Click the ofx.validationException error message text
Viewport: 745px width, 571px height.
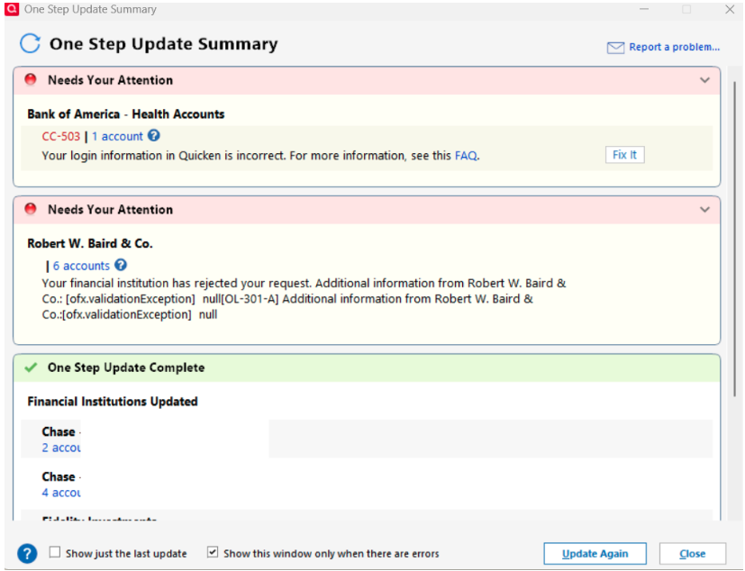304,299
